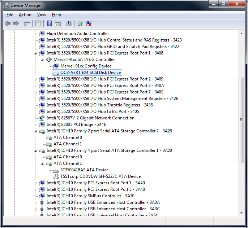Click the ST3500418AS disk drive icon
Image resolution: width=248 pixels, height=228 pixels.
56,171
